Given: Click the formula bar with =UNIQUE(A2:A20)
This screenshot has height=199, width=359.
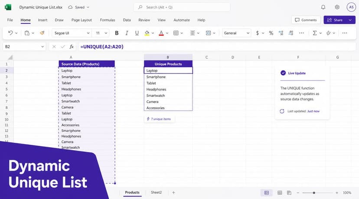Looking at the screenshot, I should [217, 47].
